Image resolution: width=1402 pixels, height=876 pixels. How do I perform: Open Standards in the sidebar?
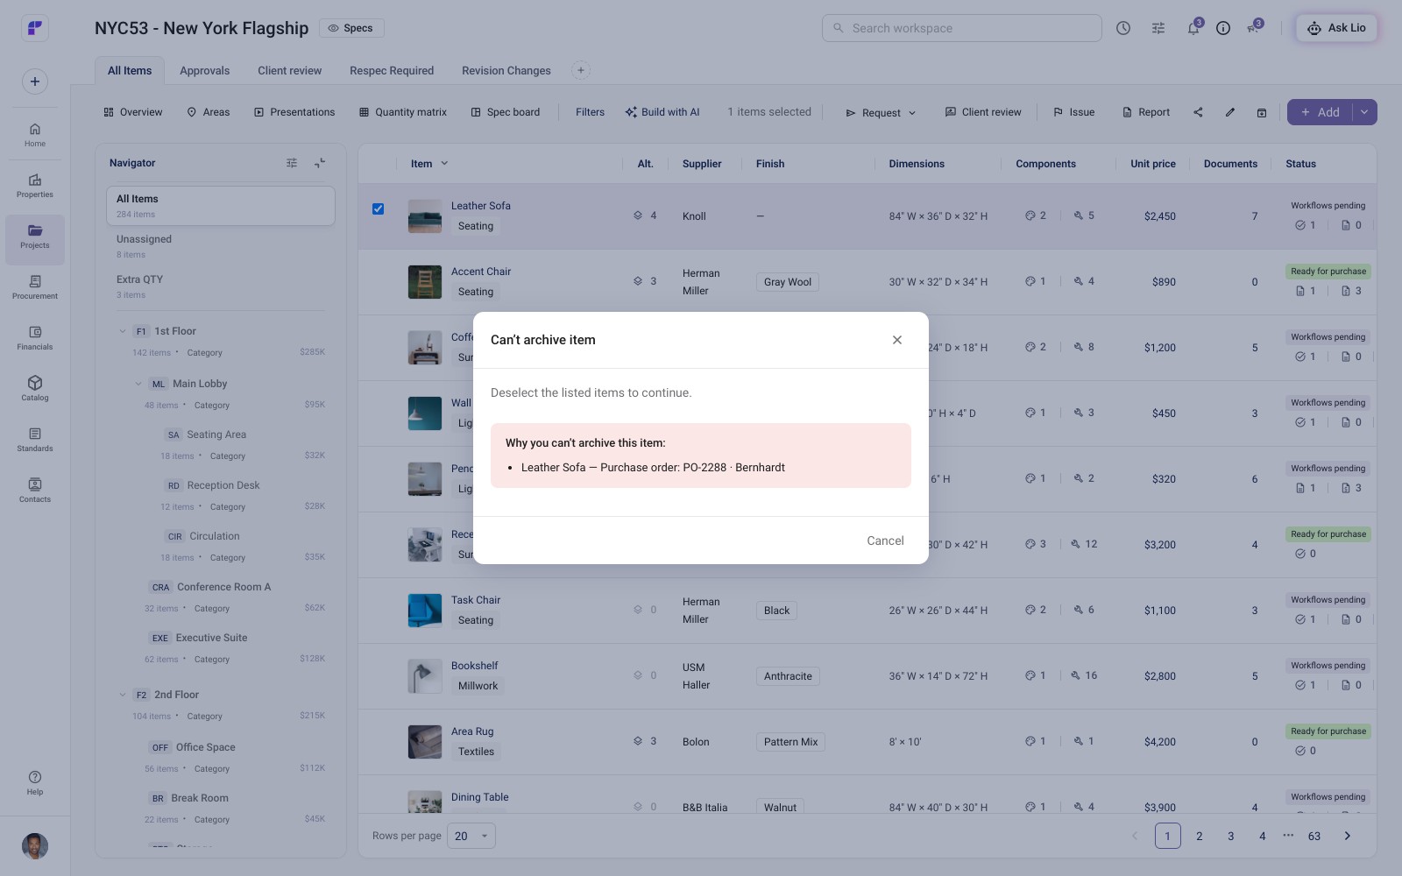click(x=35, y=440)
